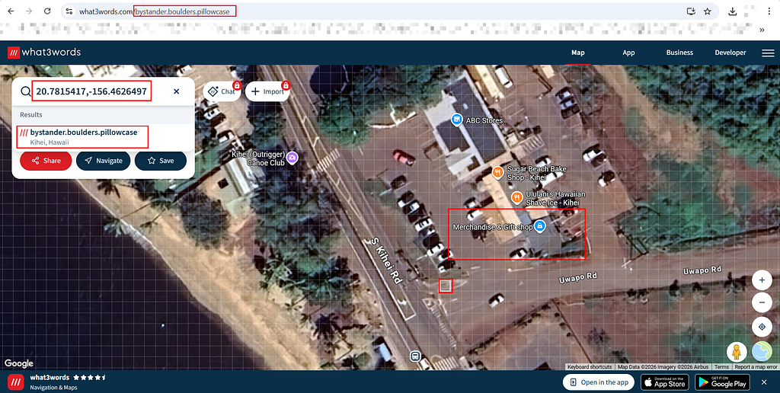Image resolution: width=780 pixels, height=393 pixels.
Task: Reload the browser page
Action: click(46, 11)
